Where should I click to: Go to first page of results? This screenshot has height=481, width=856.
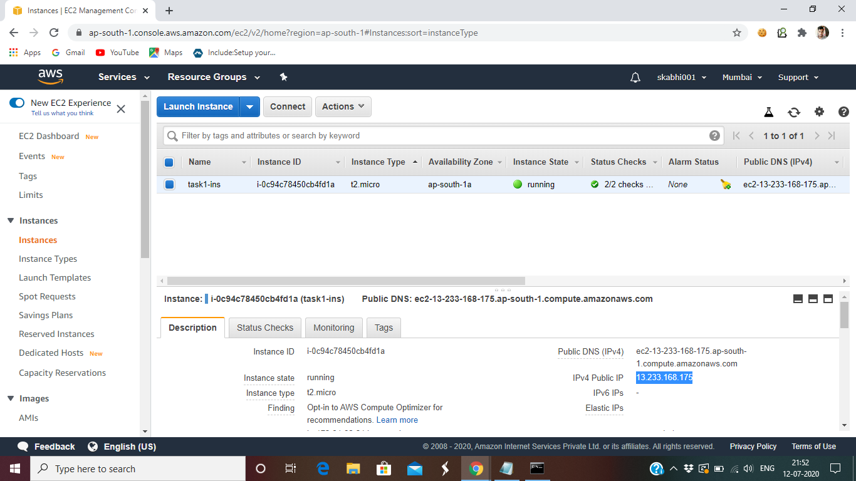(737, 135)
